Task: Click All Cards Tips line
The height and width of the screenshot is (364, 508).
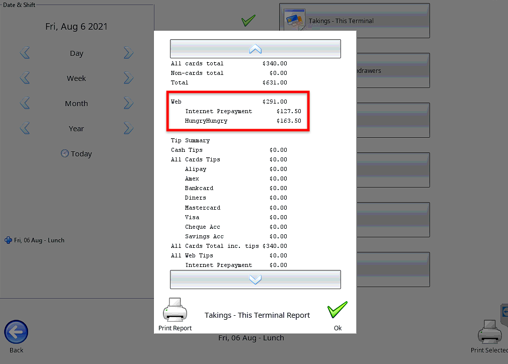Action: click(x=229, y=159)
